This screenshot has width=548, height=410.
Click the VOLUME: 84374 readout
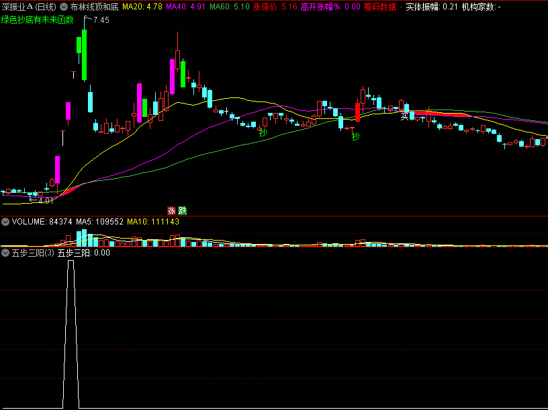click(x=42, y=221)
